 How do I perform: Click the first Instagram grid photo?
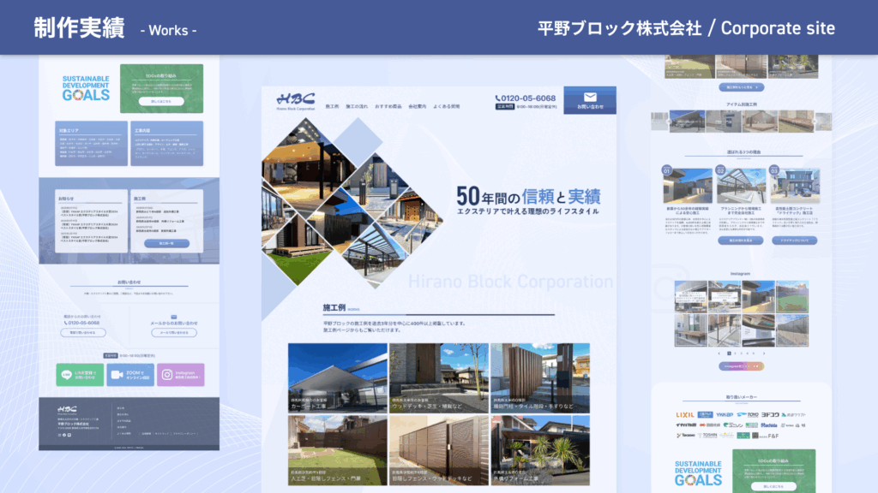pos(689,296)
